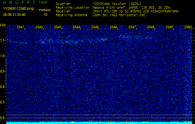Click observer name YOSHIKAWA Yasufumi /JG2MLI
195x124 pixels.
(x=117, y=4)
